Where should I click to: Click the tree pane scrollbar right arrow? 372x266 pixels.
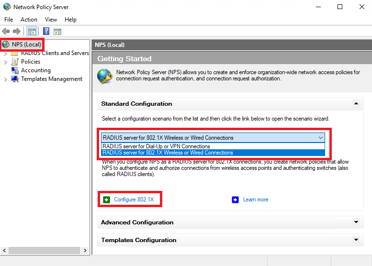click(x=85, y=250)
